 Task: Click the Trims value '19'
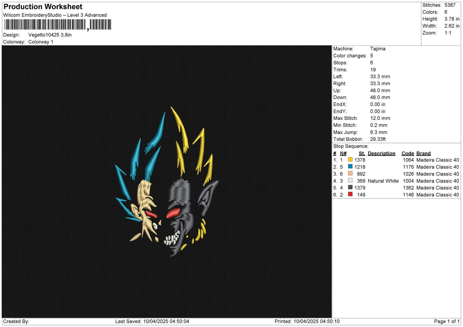pos(373,69)
